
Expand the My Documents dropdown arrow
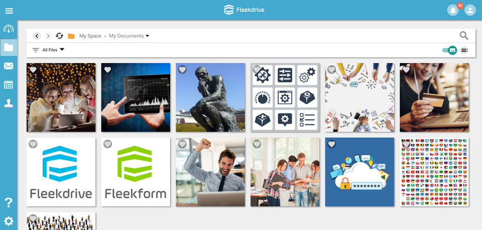click(147, 36)
